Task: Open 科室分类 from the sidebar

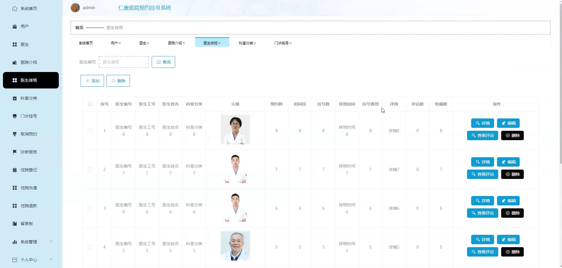Action: coord(14,98)
